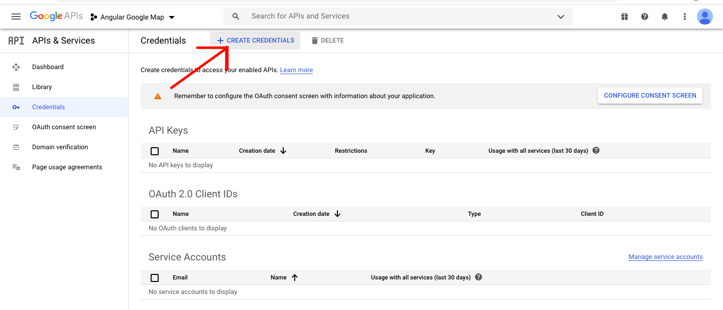Tick the OAuth 2.0 Client IDs checkbox
The height and width of the screenshot is (310, 723).
(155, 214)
